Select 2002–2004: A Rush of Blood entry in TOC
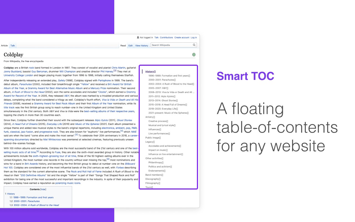 tap(171, 84)
